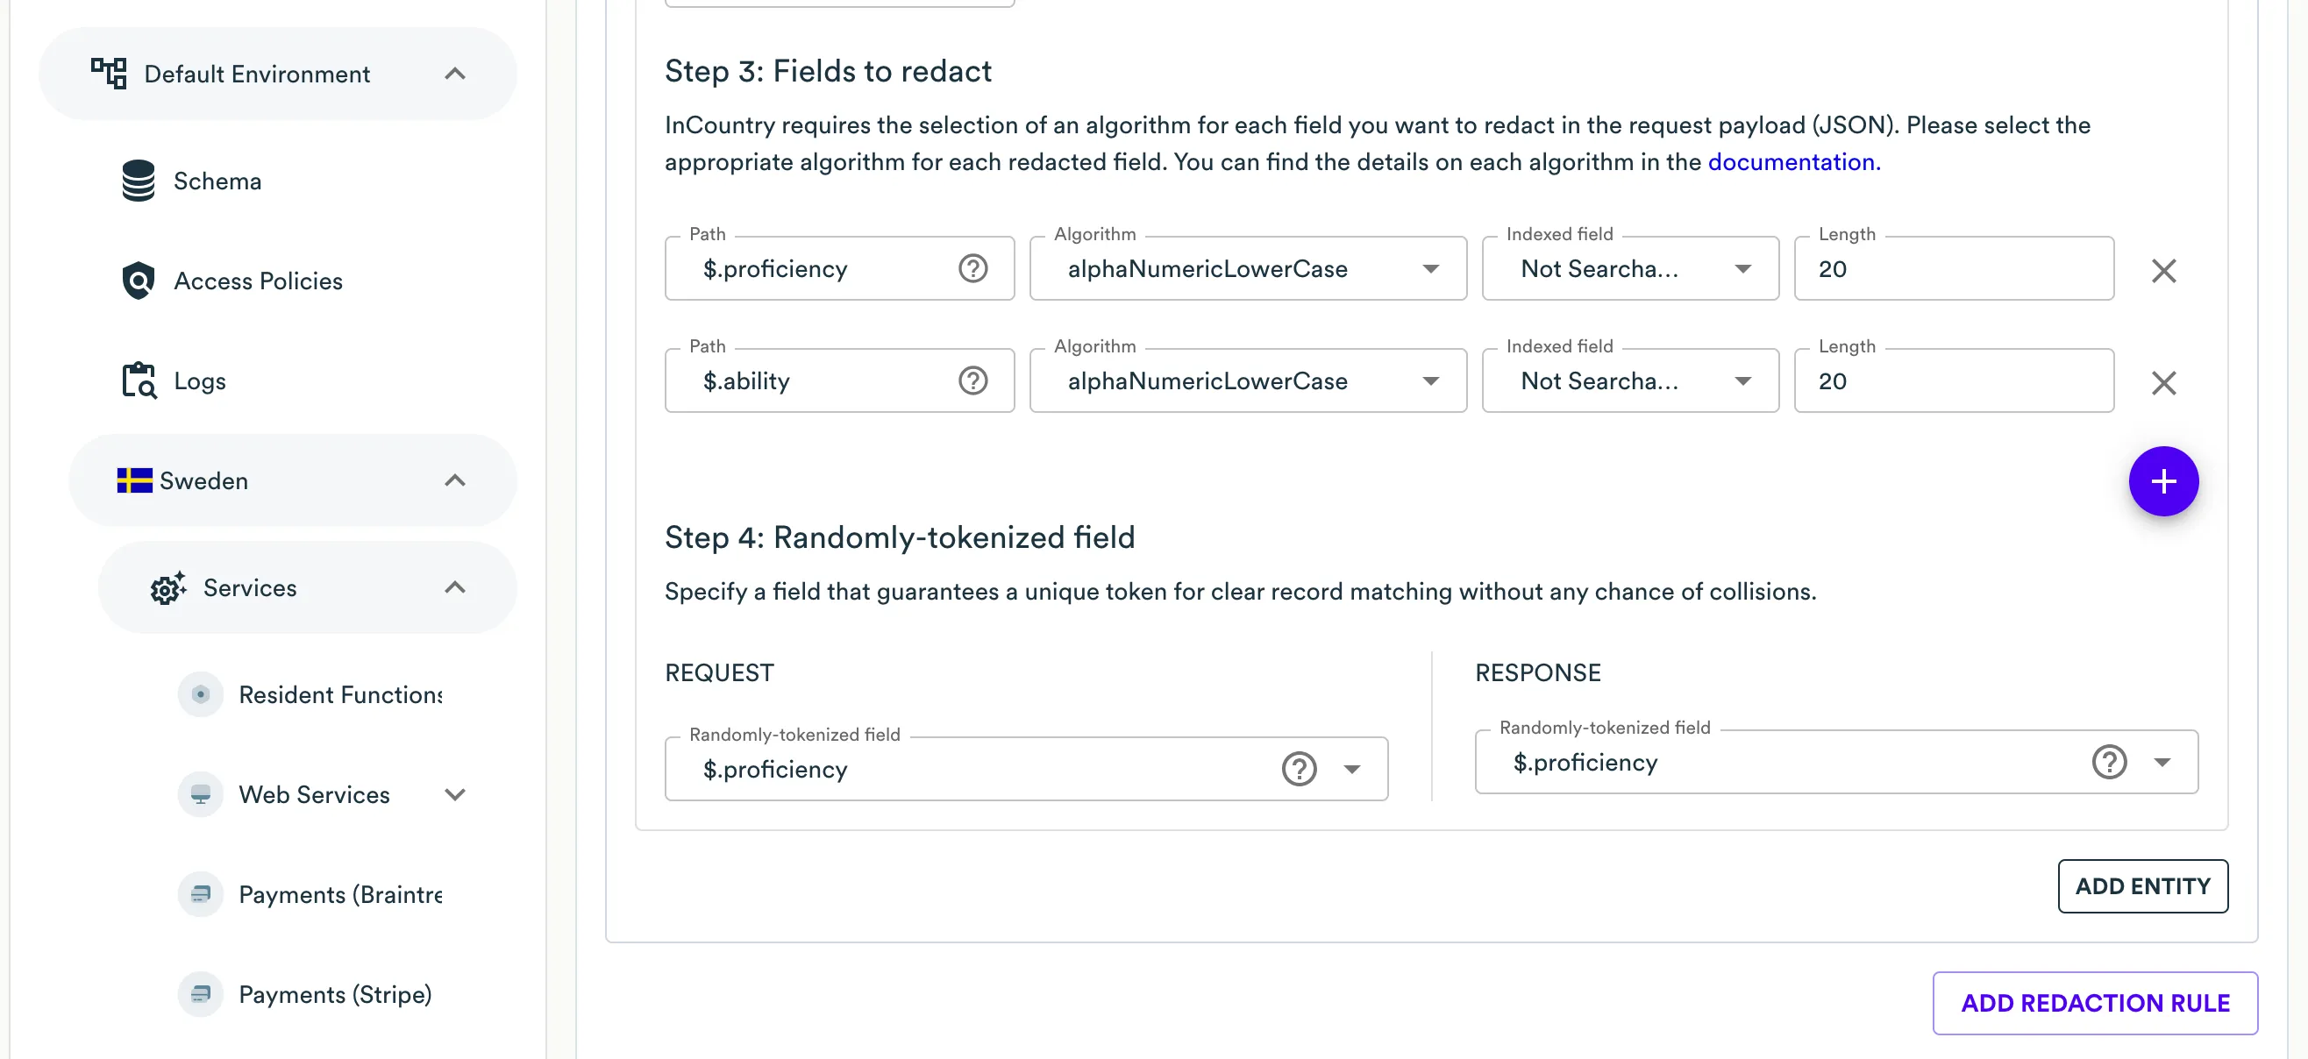
Task: Click the help icon next to $.proficiency path
Action: (x=973, y=268)
